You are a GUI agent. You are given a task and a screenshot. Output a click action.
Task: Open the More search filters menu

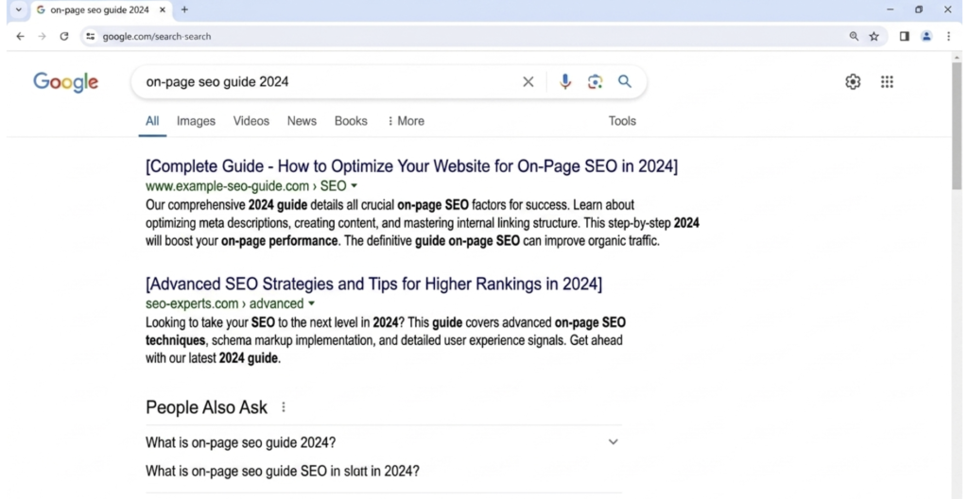tap(406, 121)
